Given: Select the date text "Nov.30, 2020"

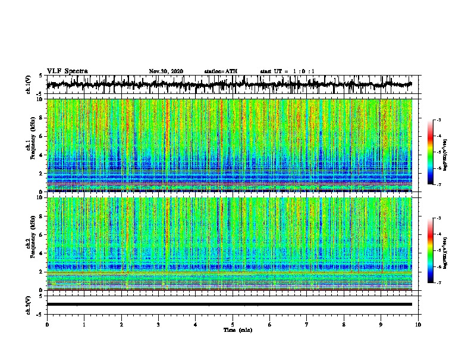Looking at the screenshot, I should pyautogui.click(x=166, y=71).
